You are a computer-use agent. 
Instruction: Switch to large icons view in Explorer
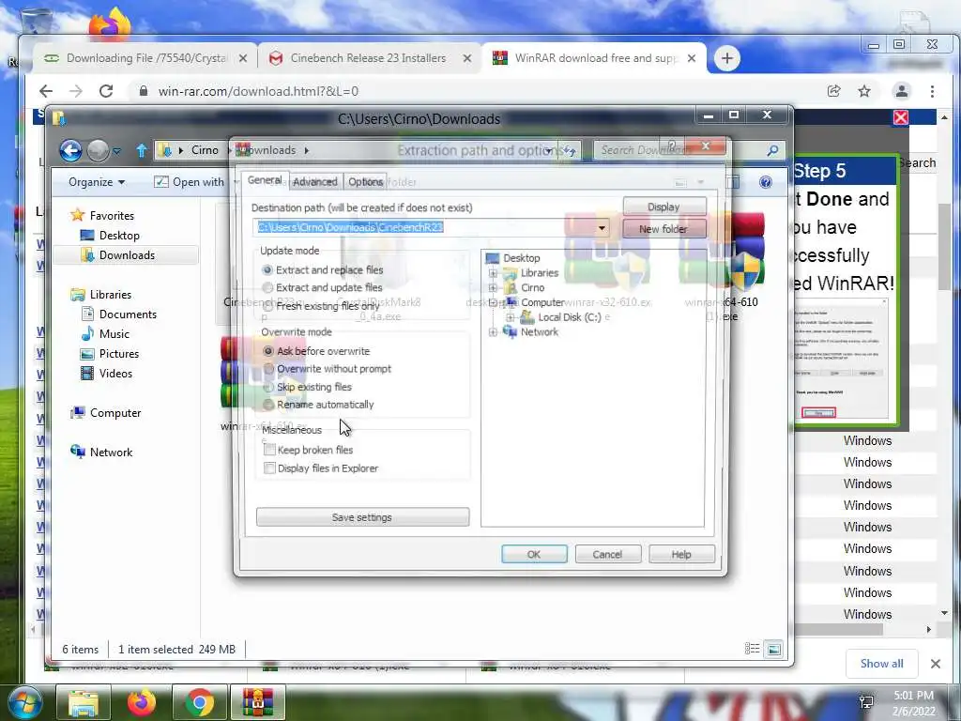tap(774, 649)
